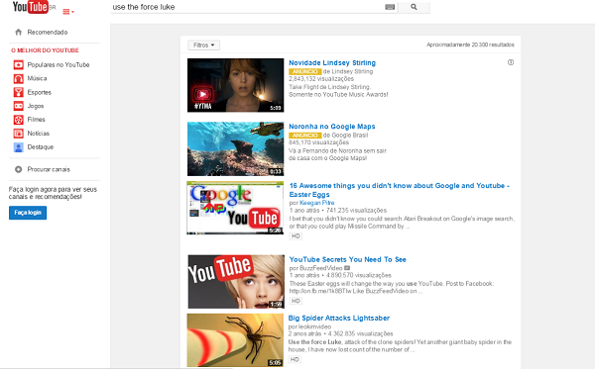
Task: Open '16 Awesome things you didn't know' title
Action: 400,190
